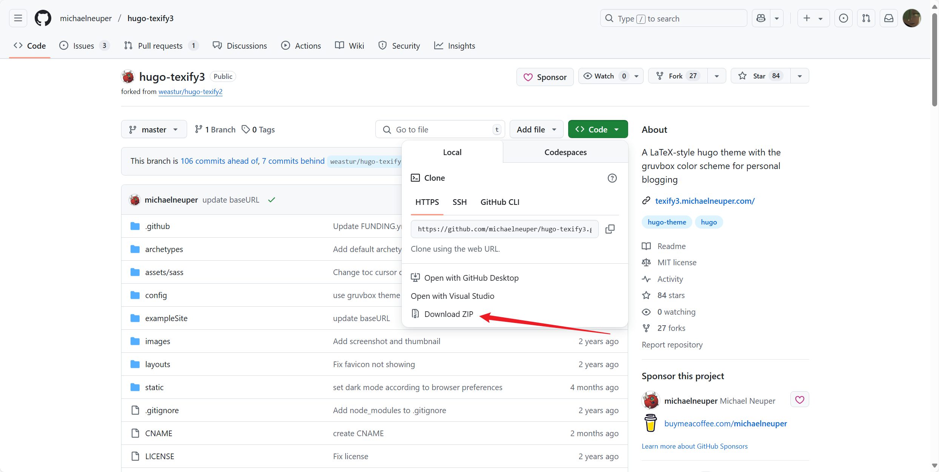The image size is (939, 472).
Task: Open the texify3.michaelneuper.com link
Action: point(705,201)
